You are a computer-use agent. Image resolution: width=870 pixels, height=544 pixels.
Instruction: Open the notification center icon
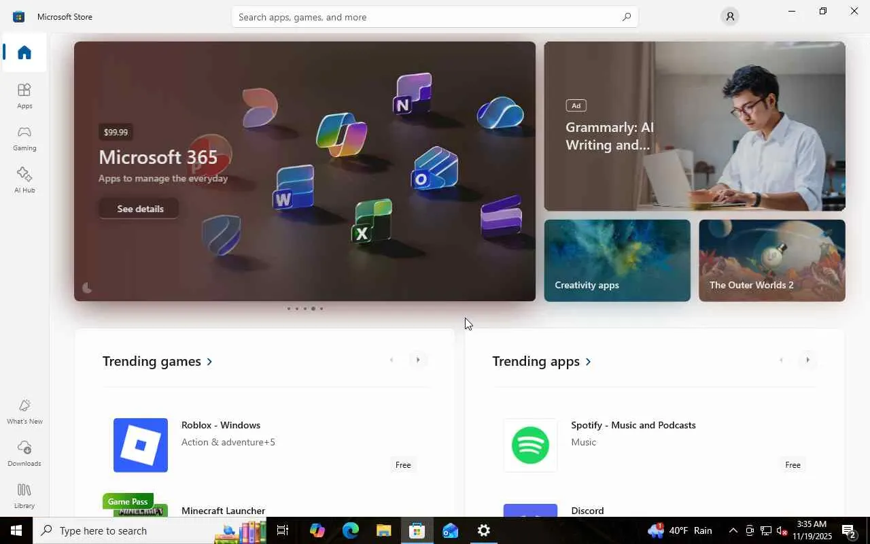(x=849, y=530)
